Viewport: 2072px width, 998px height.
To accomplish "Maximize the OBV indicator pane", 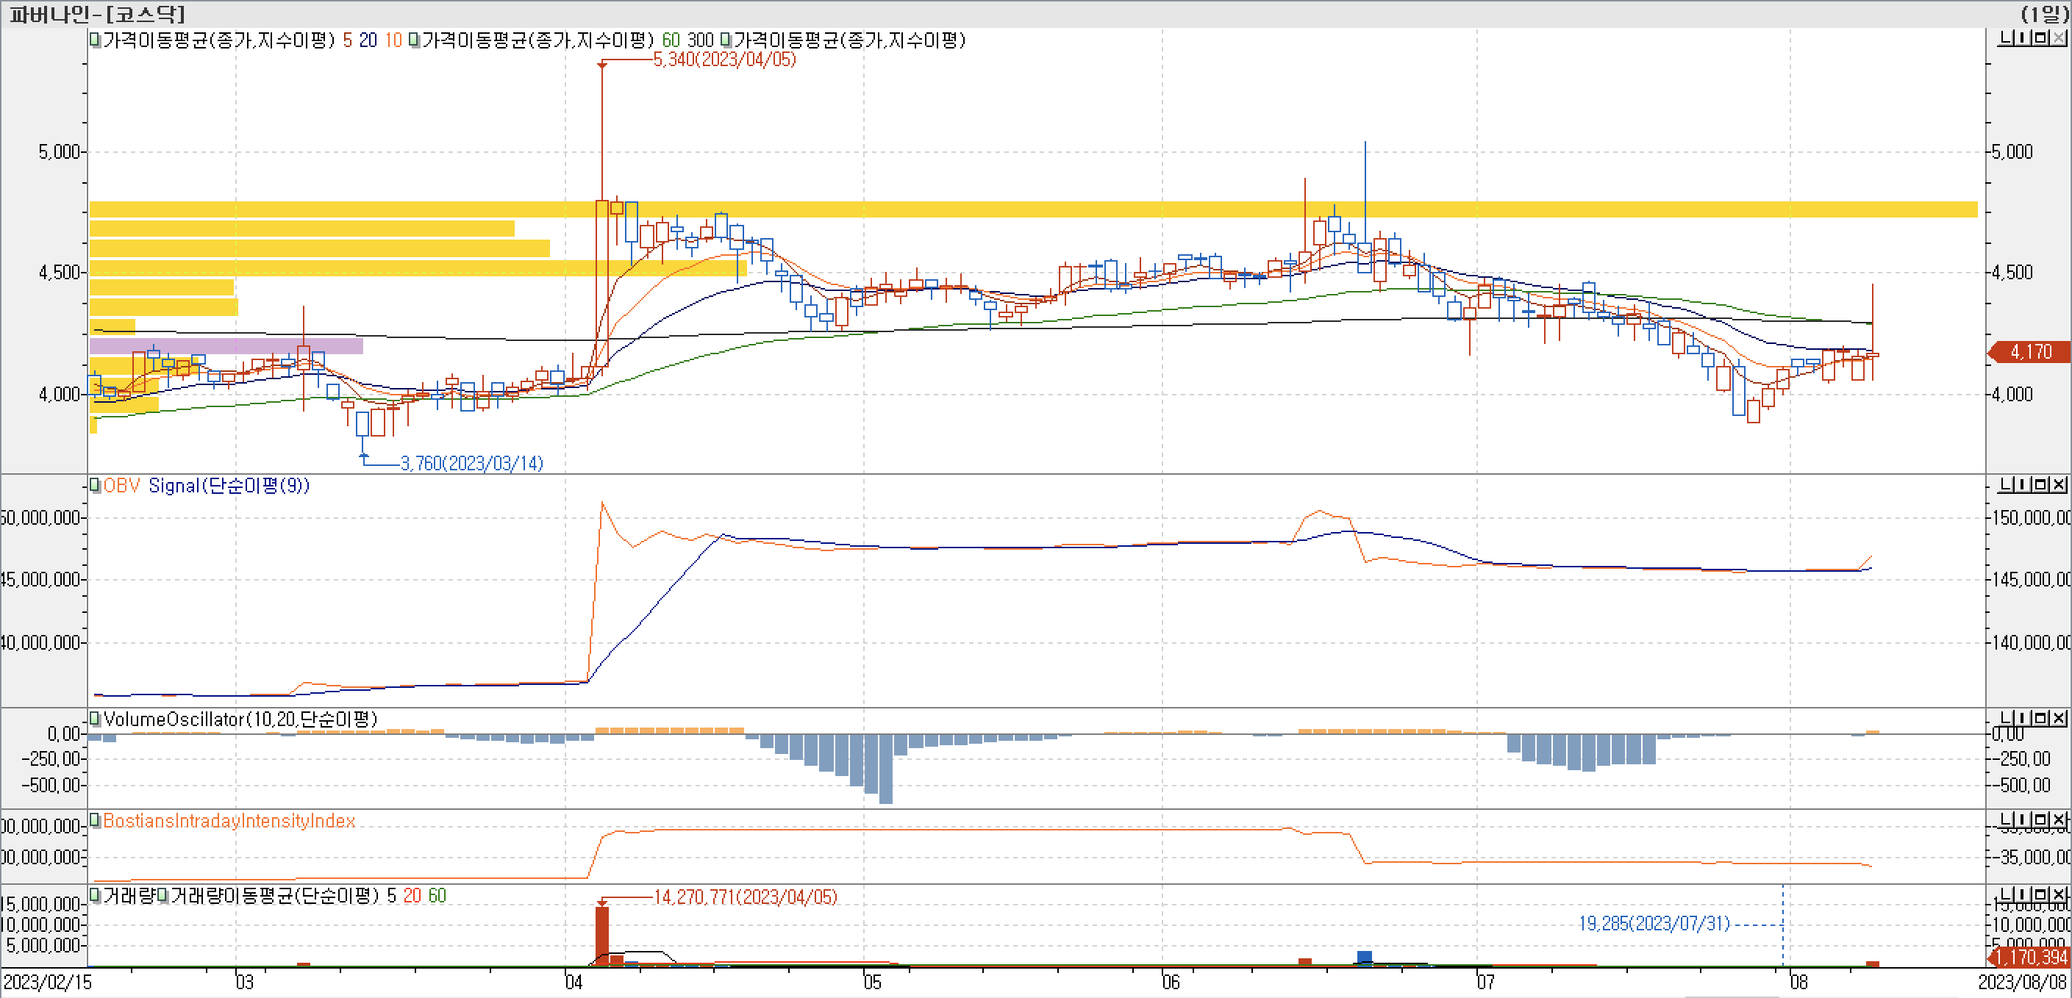I will 2040,485.
